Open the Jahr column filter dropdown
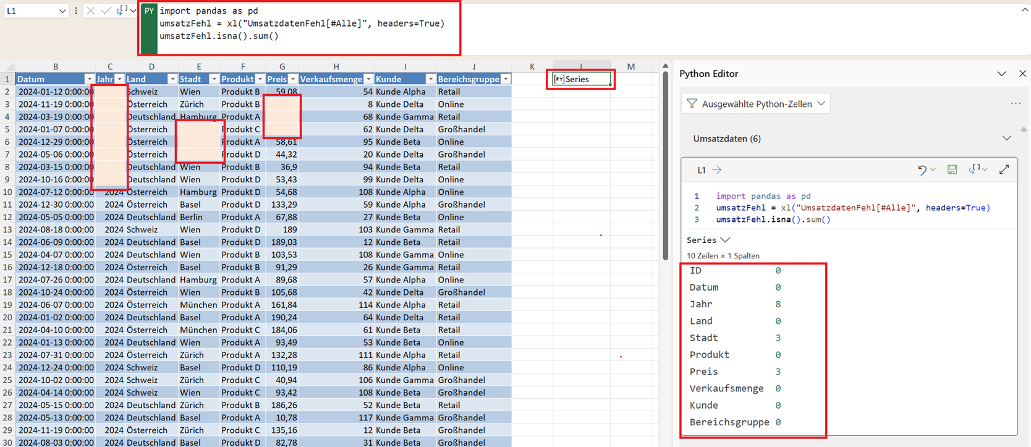The image size is (1031, 447). [119, 79]
